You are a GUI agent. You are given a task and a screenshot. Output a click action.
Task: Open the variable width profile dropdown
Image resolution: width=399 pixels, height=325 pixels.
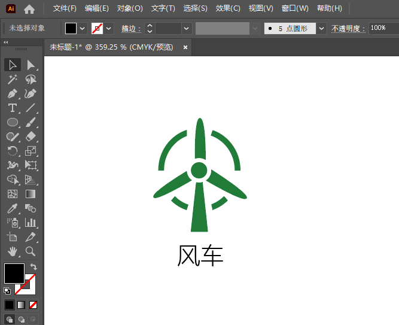coord(255,28)
